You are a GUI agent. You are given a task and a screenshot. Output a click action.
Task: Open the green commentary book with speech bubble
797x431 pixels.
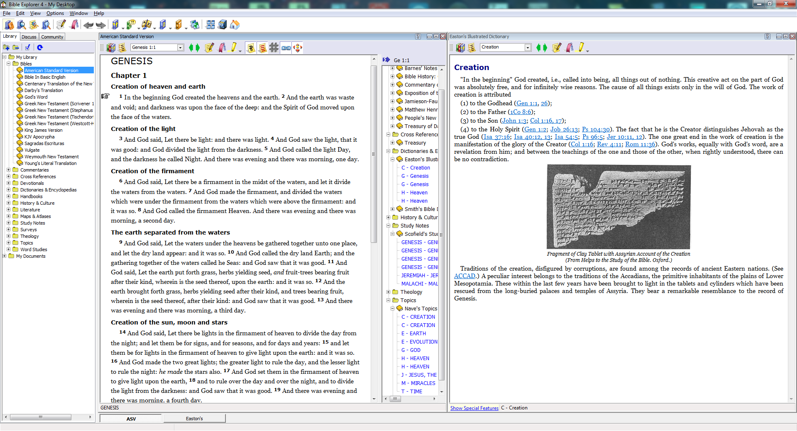pyautogui.click(x=131, y=25)
